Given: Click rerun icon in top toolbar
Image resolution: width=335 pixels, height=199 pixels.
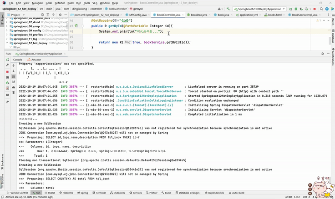Looking at the screenshot, I should pyautogui.click(x=290, y=9).
